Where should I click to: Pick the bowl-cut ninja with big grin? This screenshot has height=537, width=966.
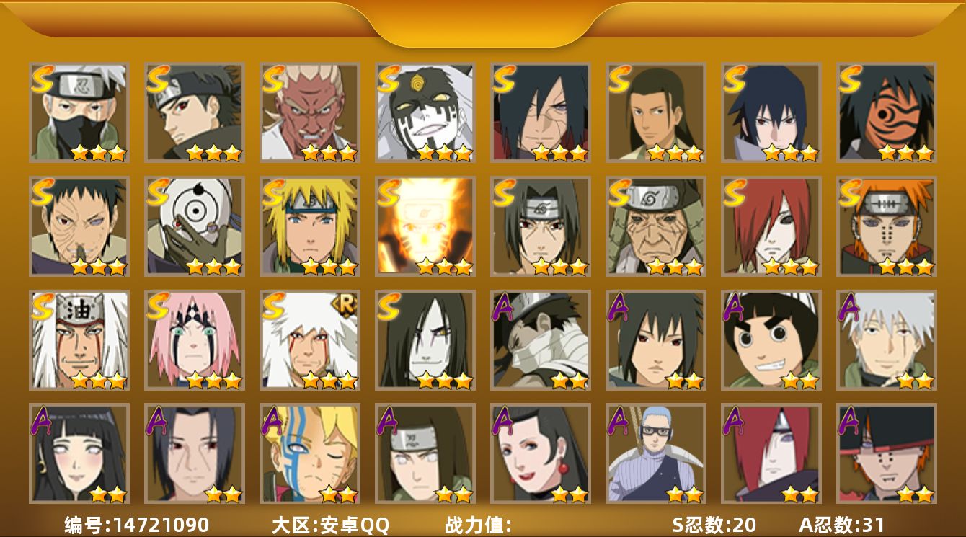tap(771, 340)
